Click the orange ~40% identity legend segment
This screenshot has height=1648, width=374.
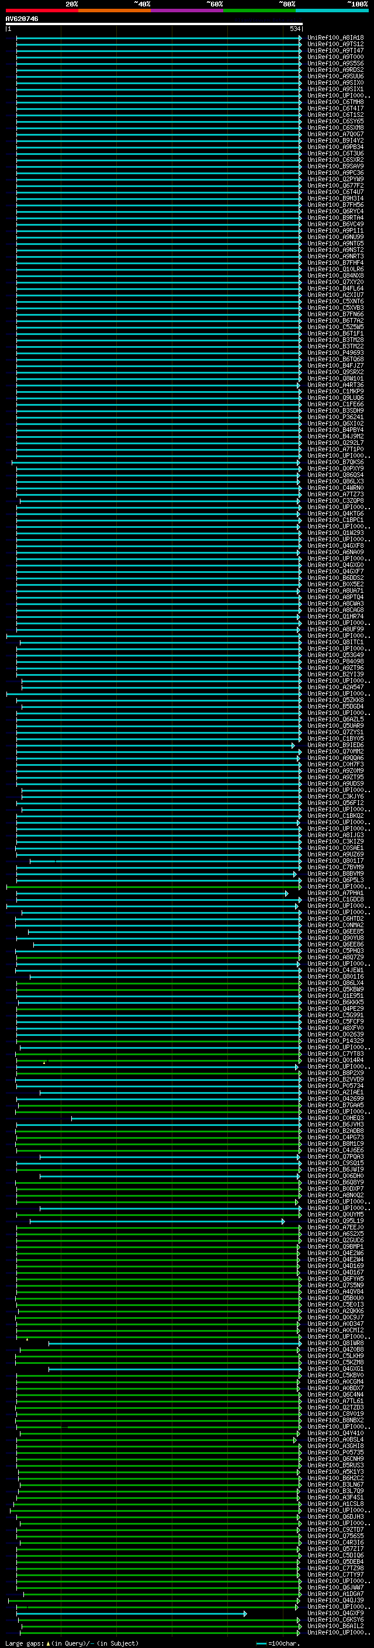115,11
